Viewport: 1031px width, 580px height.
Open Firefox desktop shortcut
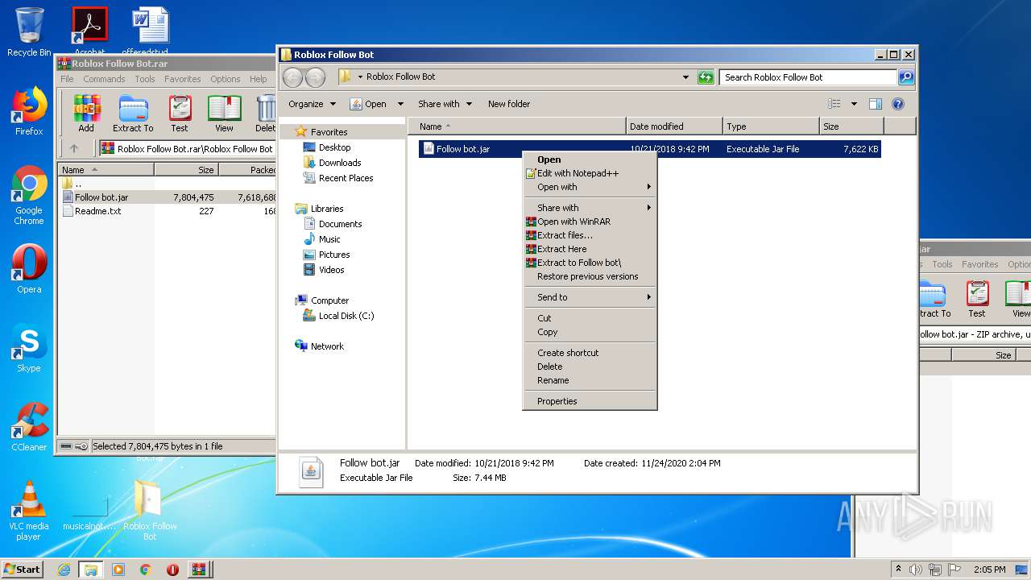tap(29, 111)
